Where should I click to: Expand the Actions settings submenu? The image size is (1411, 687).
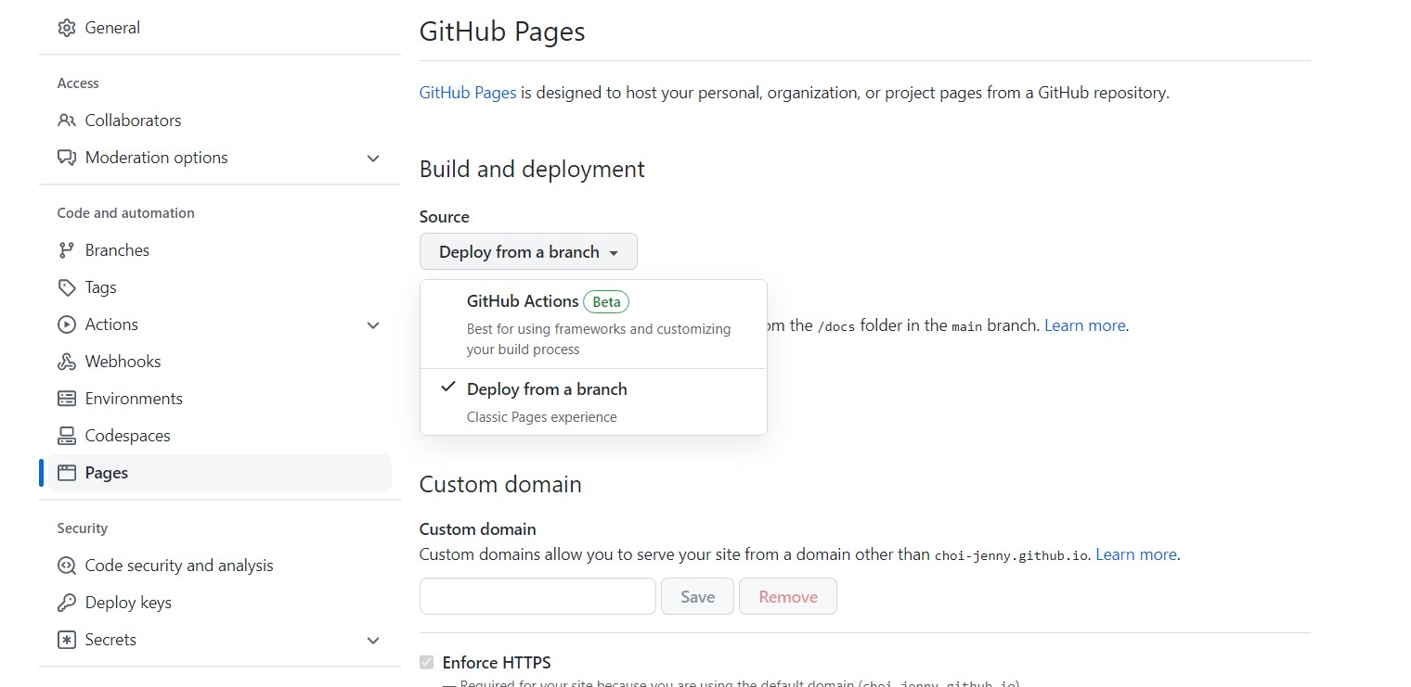pos(373,325)
